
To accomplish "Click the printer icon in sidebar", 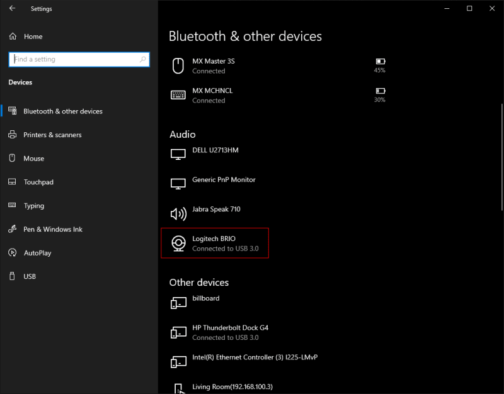I will point(12,135).
